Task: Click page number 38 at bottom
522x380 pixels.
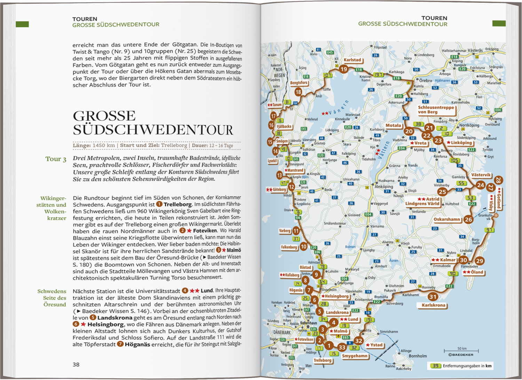Action: pyautogui.click(x=76, y=364)
